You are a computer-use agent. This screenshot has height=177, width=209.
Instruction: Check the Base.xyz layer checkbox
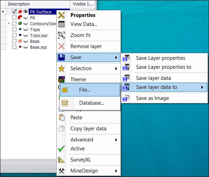pos(14,47)
